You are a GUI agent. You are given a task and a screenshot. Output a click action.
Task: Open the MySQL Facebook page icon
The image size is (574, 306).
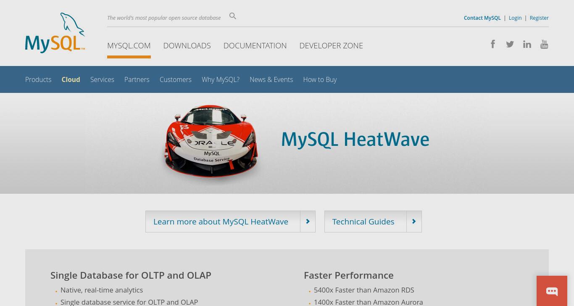[493, 44]
